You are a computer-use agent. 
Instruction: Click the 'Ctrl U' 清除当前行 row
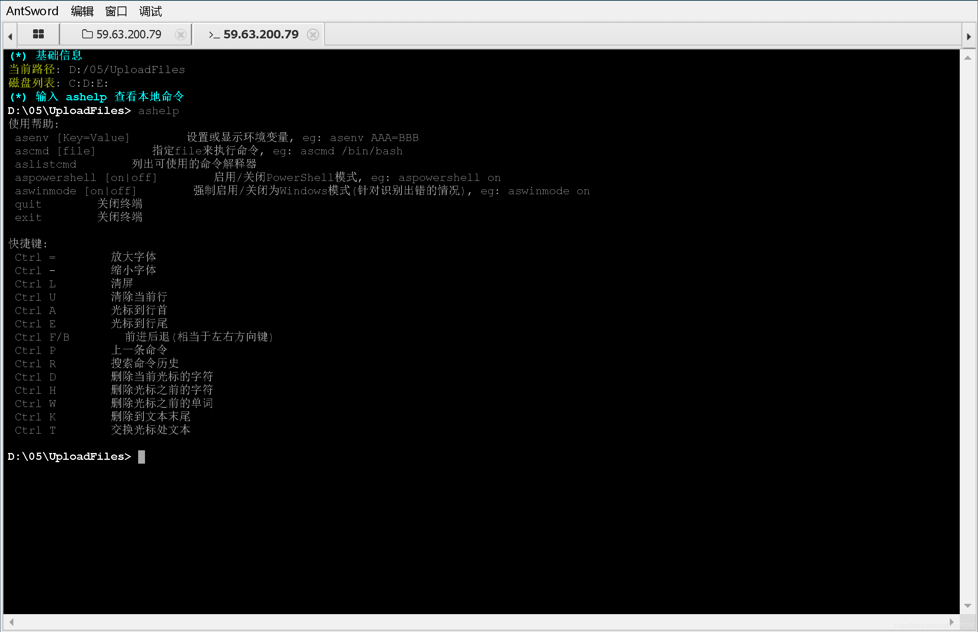click(x=91, y=297)
